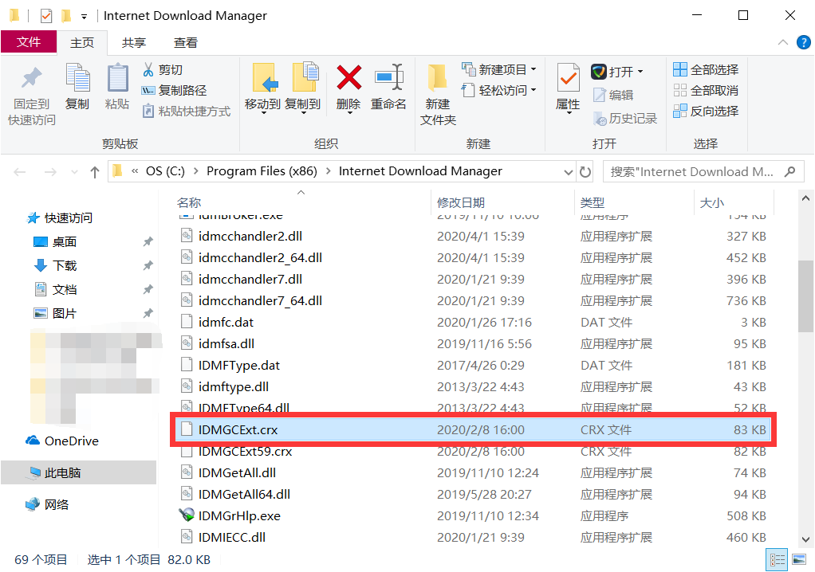Collapse the ribbon with the chevron
815x572 pixels.
pyautogui.click(x=783, y=42)
